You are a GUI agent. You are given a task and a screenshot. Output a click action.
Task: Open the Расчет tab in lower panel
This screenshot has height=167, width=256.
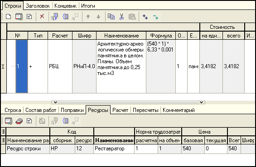tap(121, 110)
